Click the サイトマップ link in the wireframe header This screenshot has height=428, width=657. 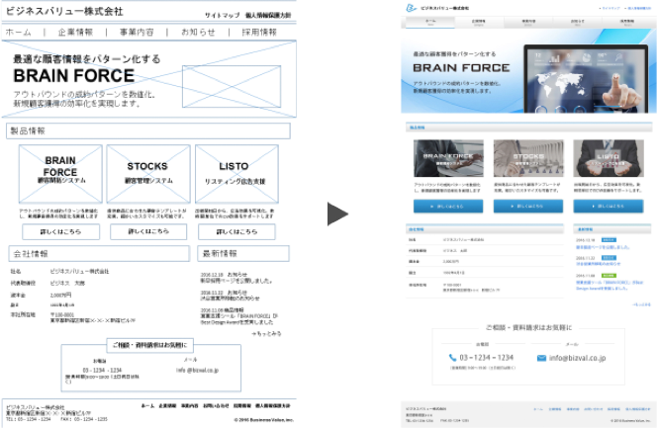pos(222,17)
